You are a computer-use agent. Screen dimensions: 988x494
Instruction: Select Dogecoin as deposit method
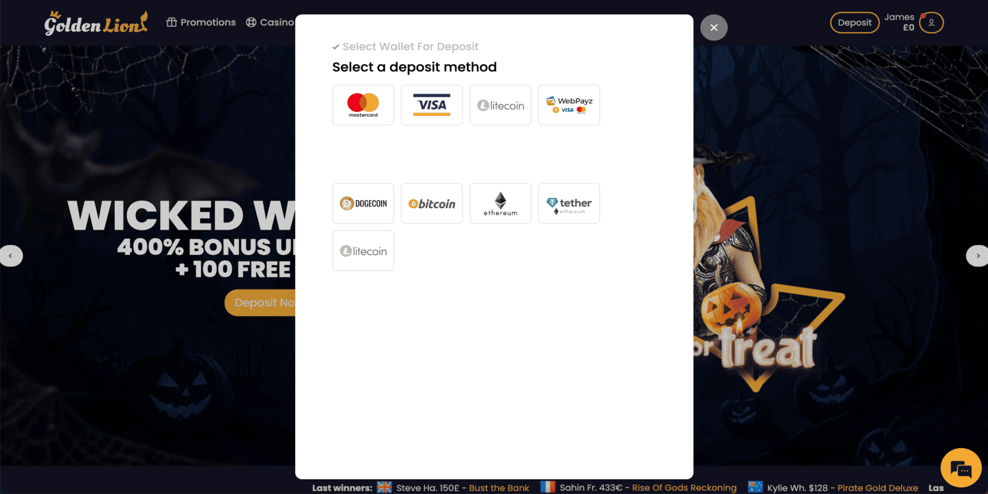tap(363, 203)
